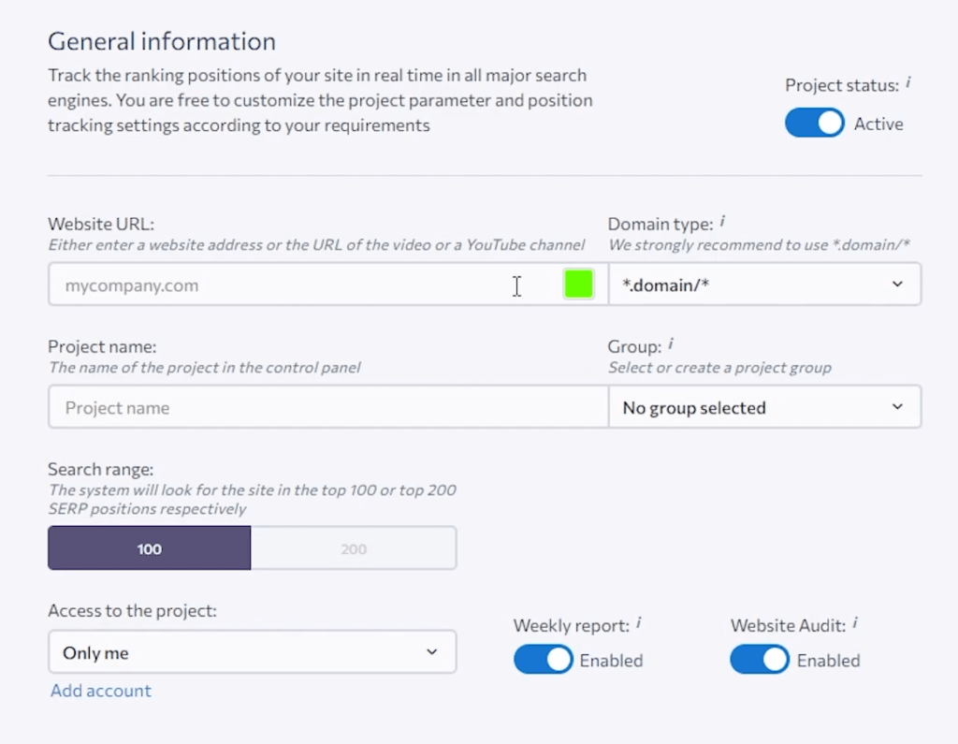Click the chevron on Access to project
This screenshot has height=744, width=958.
point(431,652)
